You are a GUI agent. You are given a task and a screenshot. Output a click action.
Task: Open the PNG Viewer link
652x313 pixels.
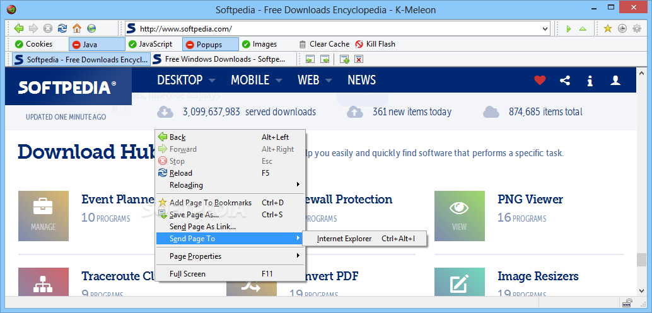point(530,199)
